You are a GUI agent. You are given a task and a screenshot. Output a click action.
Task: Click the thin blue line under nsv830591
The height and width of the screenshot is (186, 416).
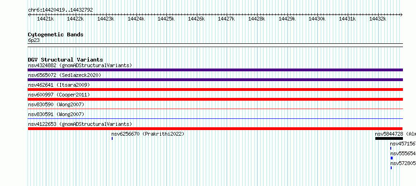(x=215, y=118)
